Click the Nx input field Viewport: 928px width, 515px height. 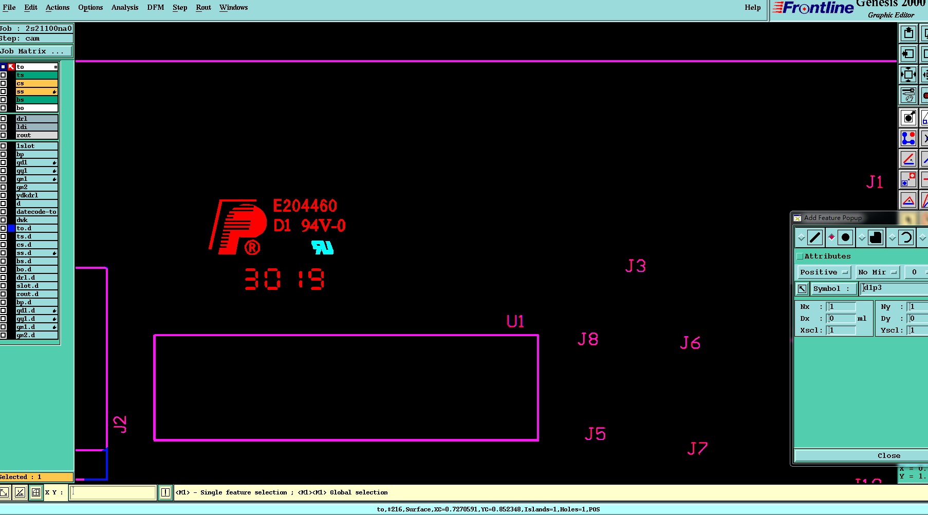[x=841, y=306]
